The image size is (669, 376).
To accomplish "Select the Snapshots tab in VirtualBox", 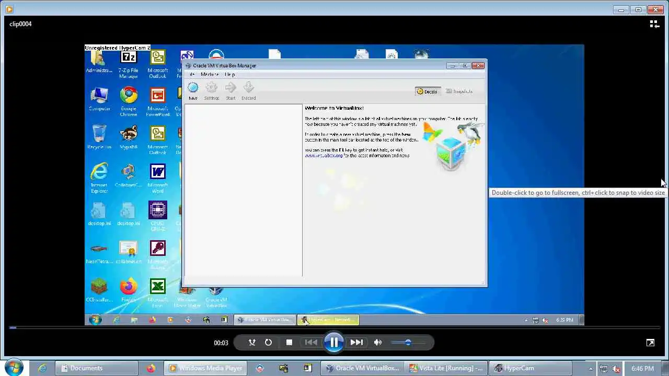I will coord(459,91).
